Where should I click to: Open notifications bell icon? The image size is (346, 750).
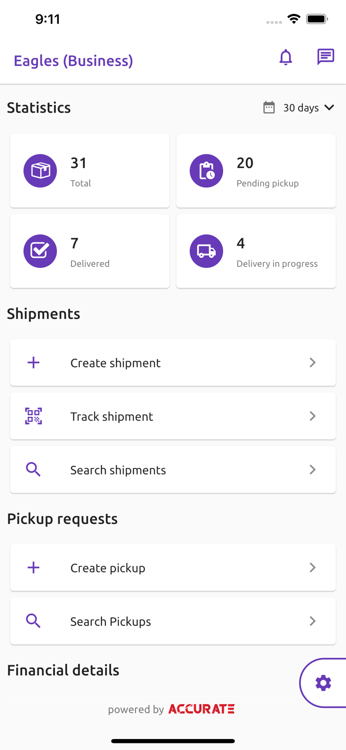tap(286, 57)
